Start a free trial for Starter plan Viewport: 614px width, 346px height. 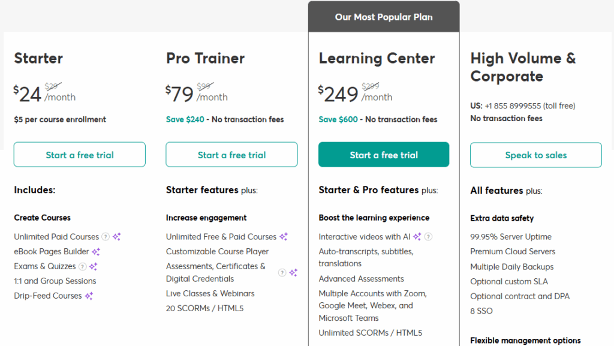click(80, 155)
